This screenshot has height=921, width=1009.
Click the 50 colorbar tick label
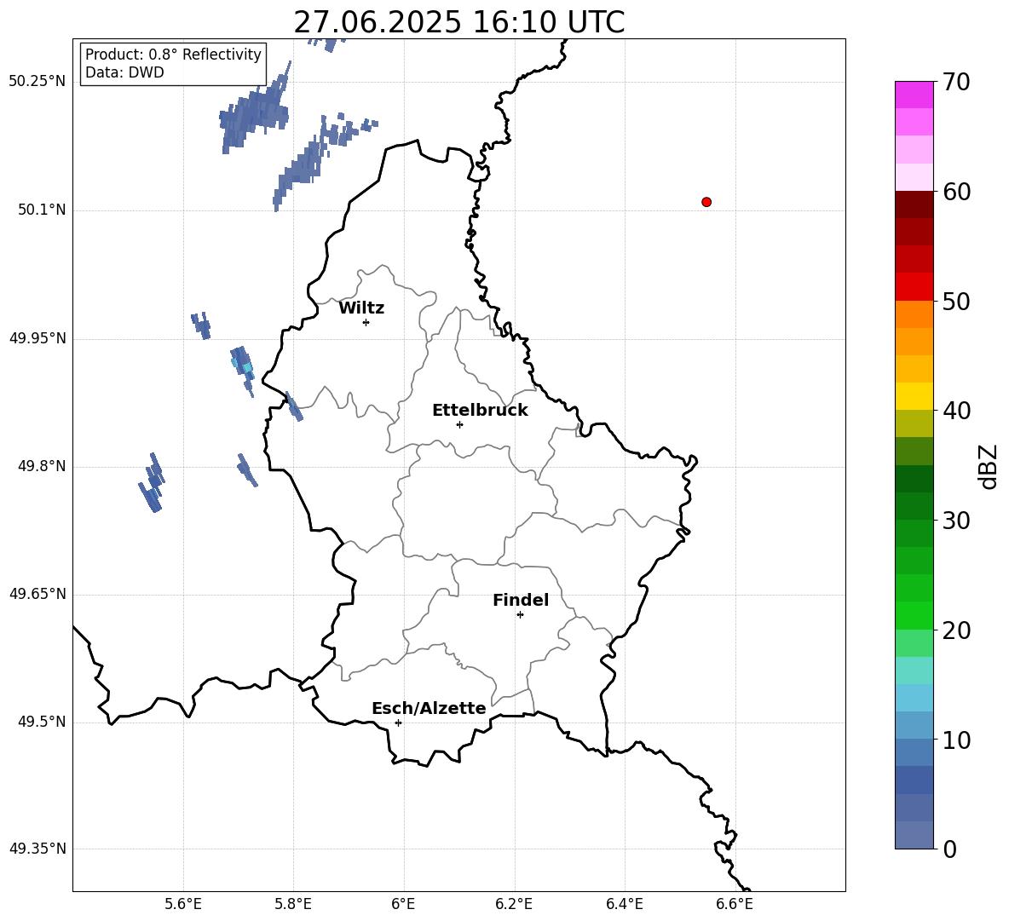click(956, 301)
